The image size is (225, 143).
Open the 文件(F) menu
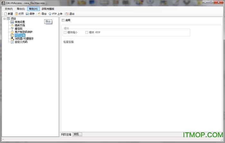(x=9, y=9)
